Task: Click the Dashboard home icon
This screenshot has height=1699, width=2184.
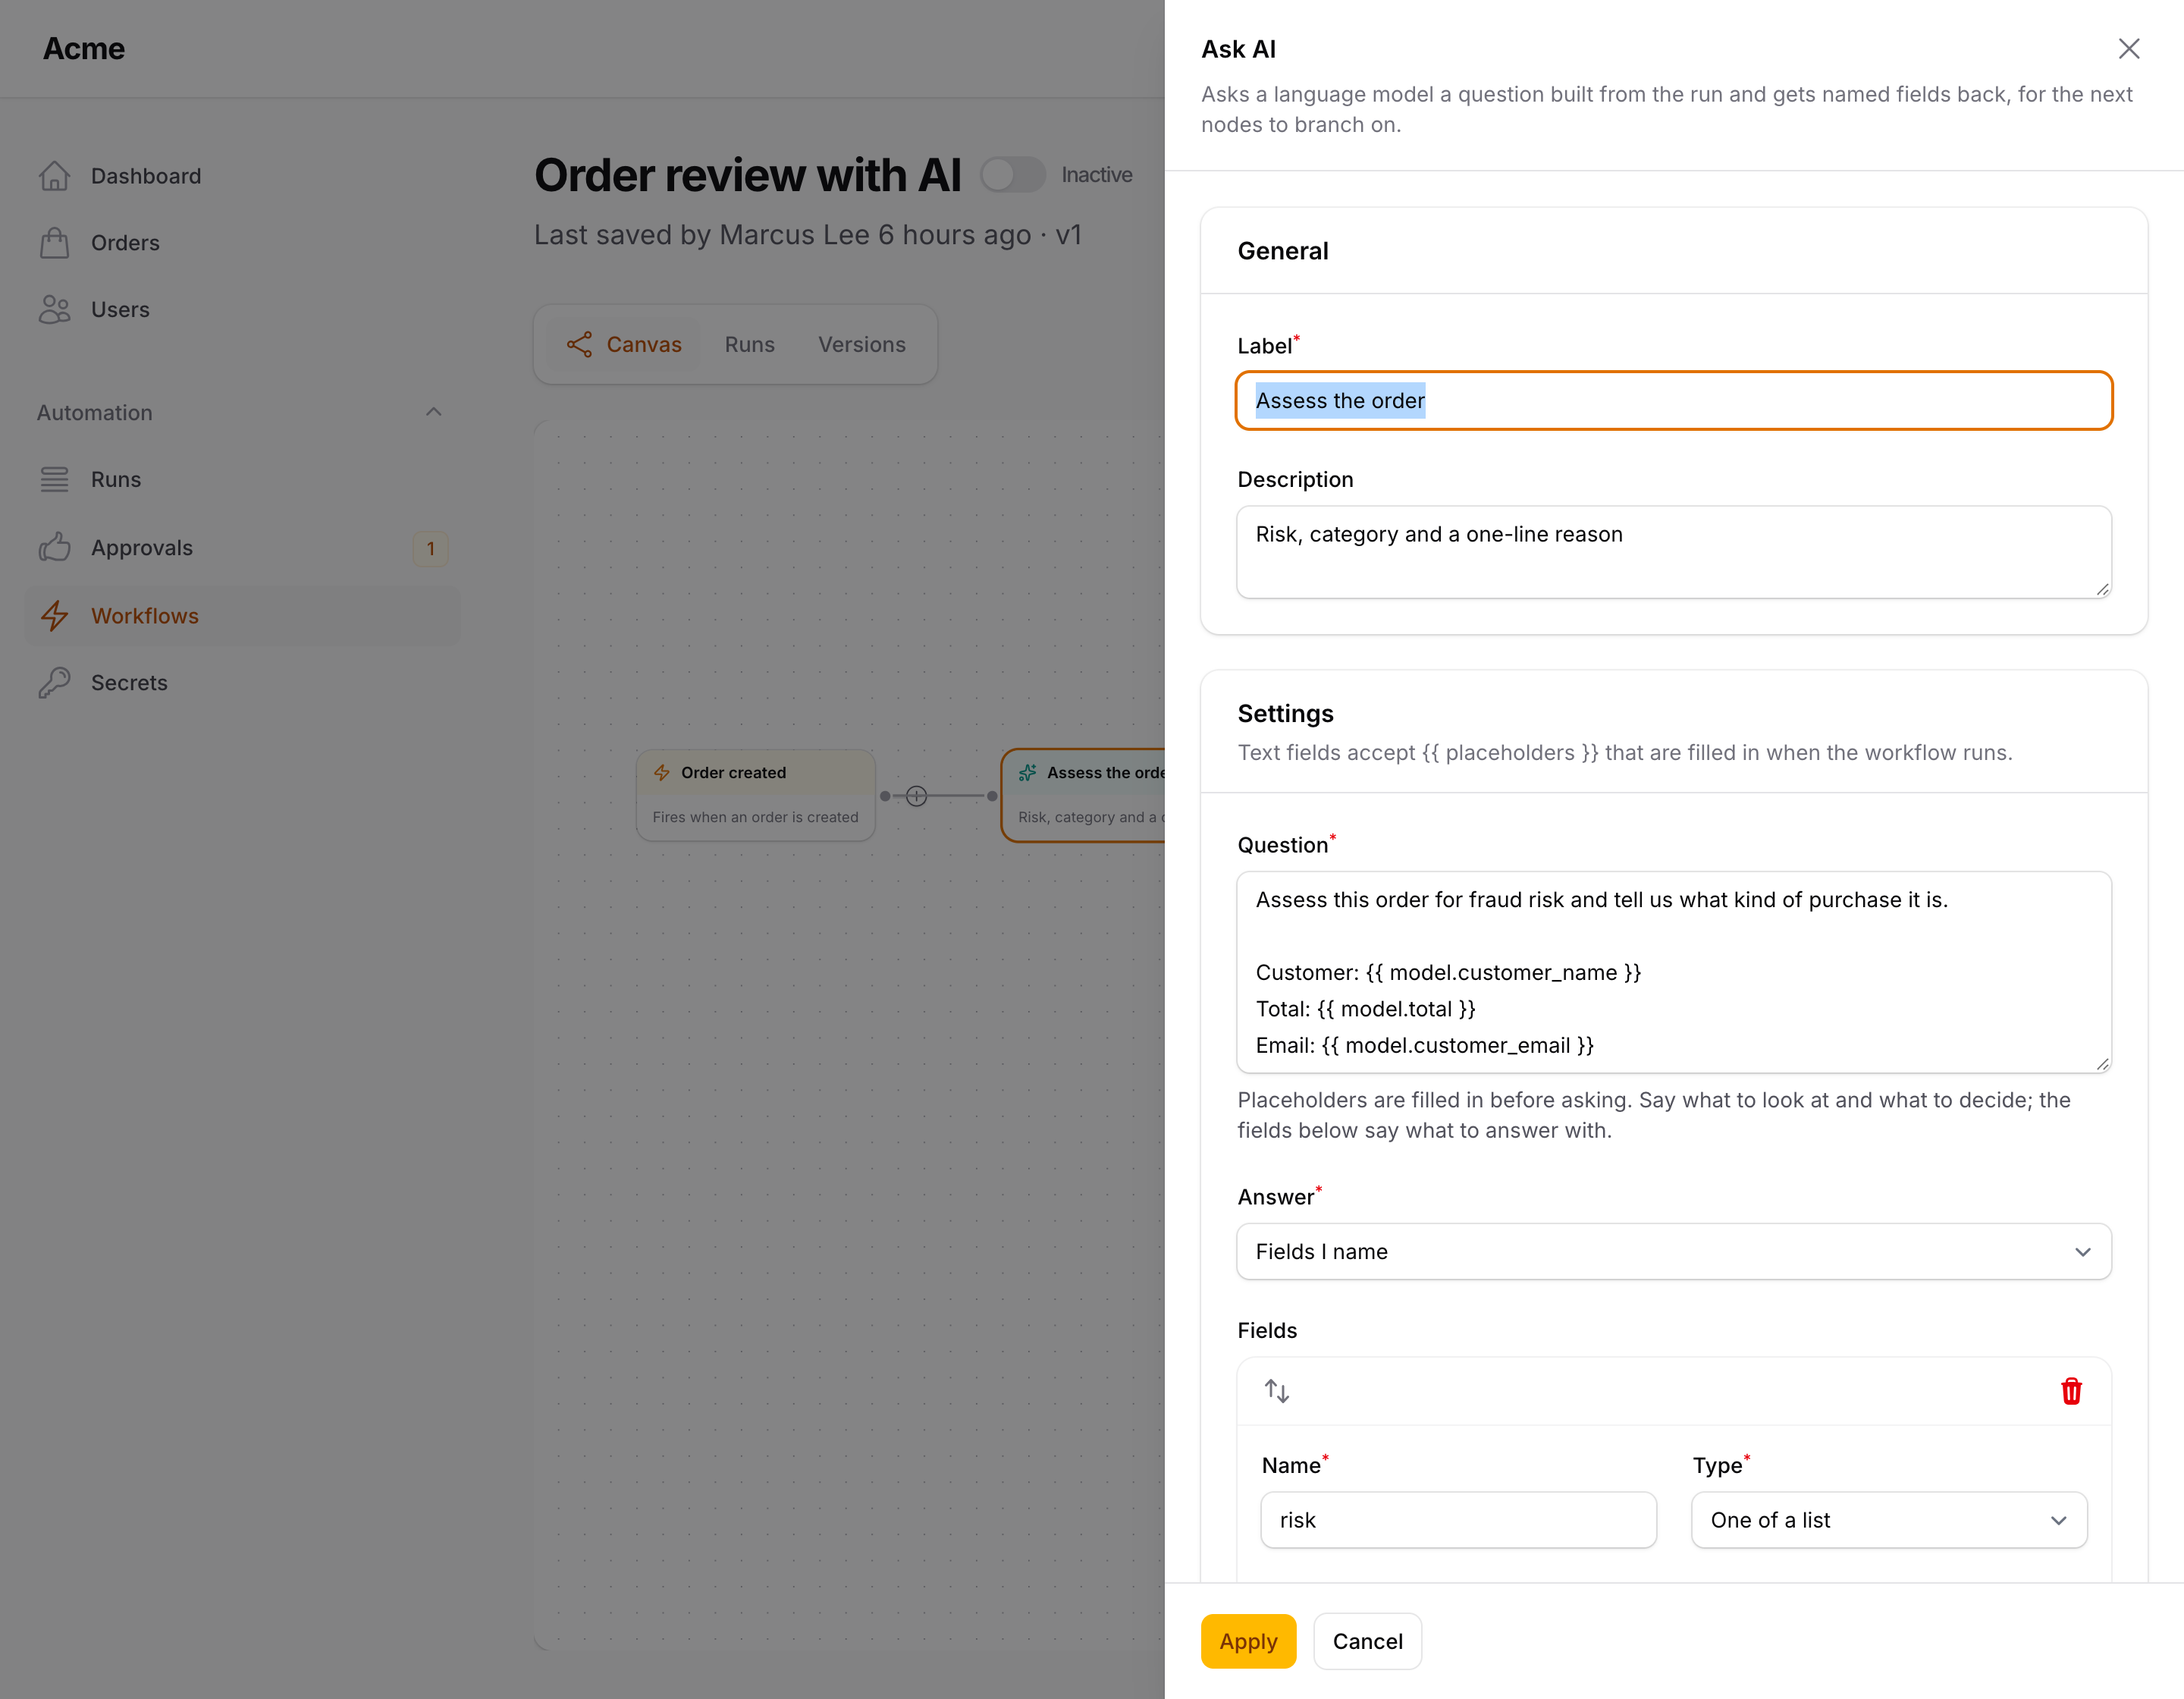Action: point(55,176)
